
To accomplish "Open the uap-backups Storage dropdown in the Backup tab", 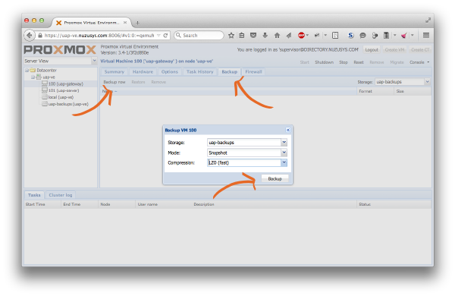I will tap(427, 82).
